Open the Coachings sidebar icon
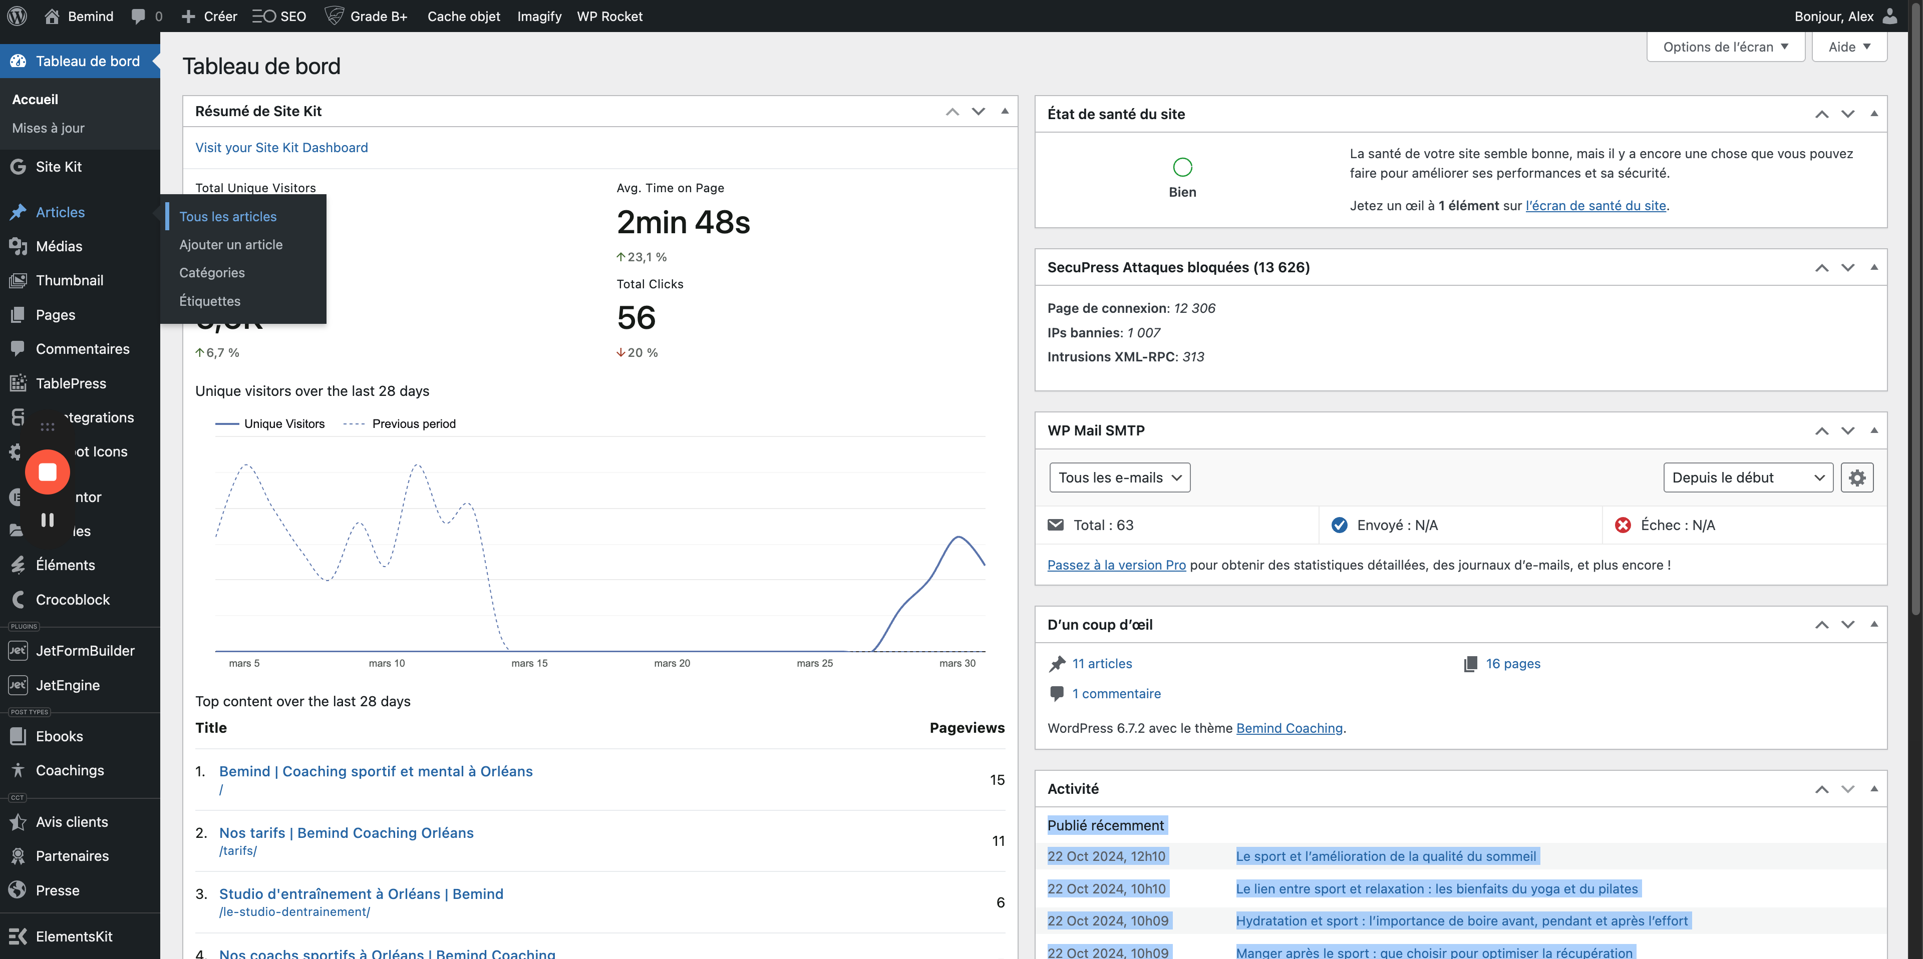This screenshot has height=959, width=1923. click(18, 770)
